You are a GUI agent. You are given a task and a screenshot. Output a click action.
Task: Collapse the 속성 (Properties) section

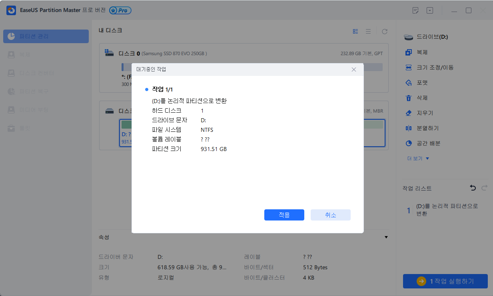[x=386, y=237]
